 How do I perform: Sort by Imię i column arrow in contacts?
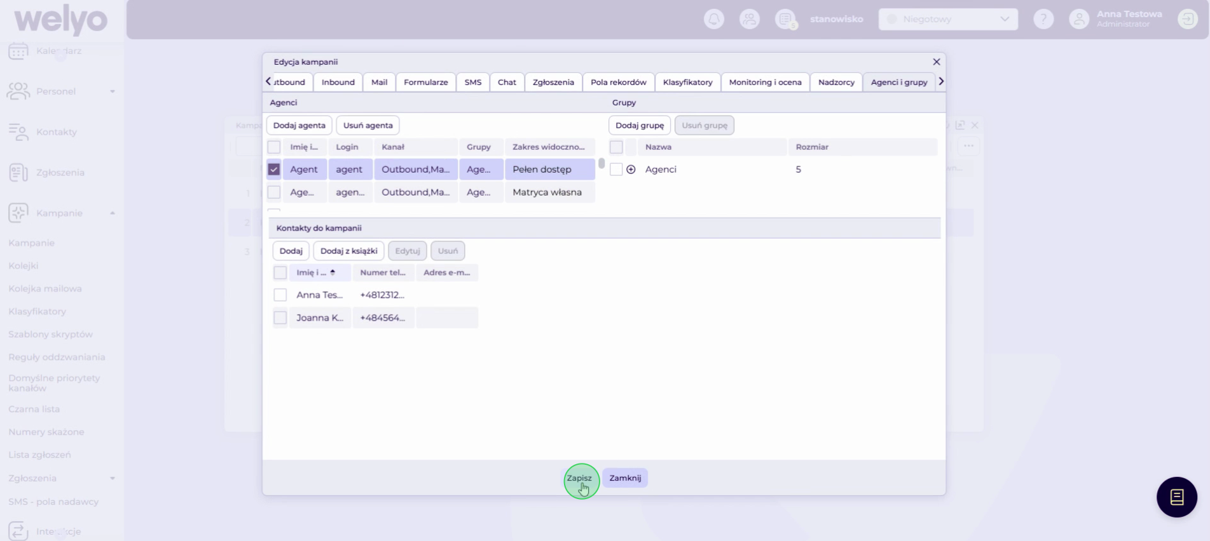coord(333,272)
